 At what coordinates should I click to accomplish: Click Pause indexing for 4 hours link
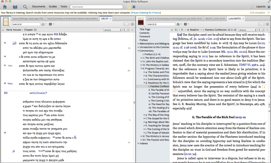[146, 13]
